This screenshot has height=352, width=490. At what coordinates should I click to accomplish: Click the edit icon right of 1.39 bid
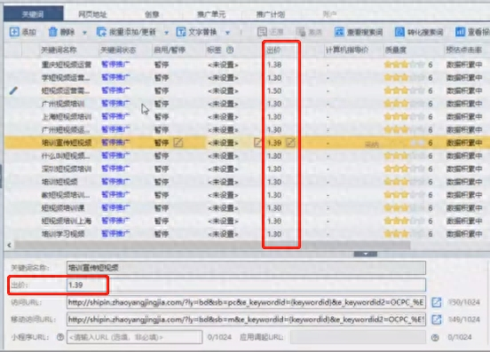tap(290, 143)
